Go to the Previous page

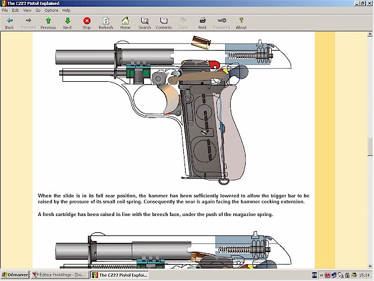(48, 24)
